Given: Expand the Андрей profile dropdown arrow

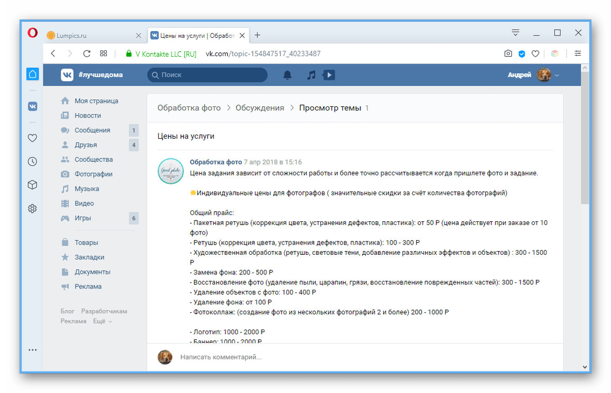Looking at the screenshot, I should [557, 75].
